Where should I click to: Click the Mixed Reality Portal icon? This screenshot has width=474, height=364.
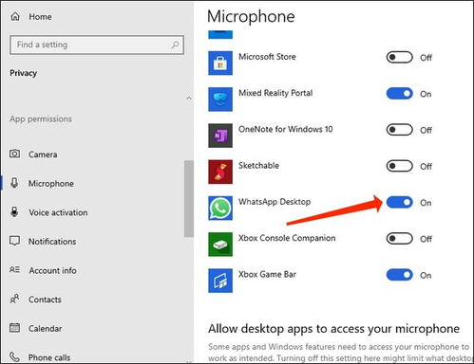(220, 100)
